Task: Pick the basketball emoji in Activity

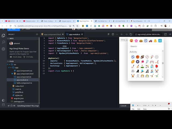Action: click(137, 57)
